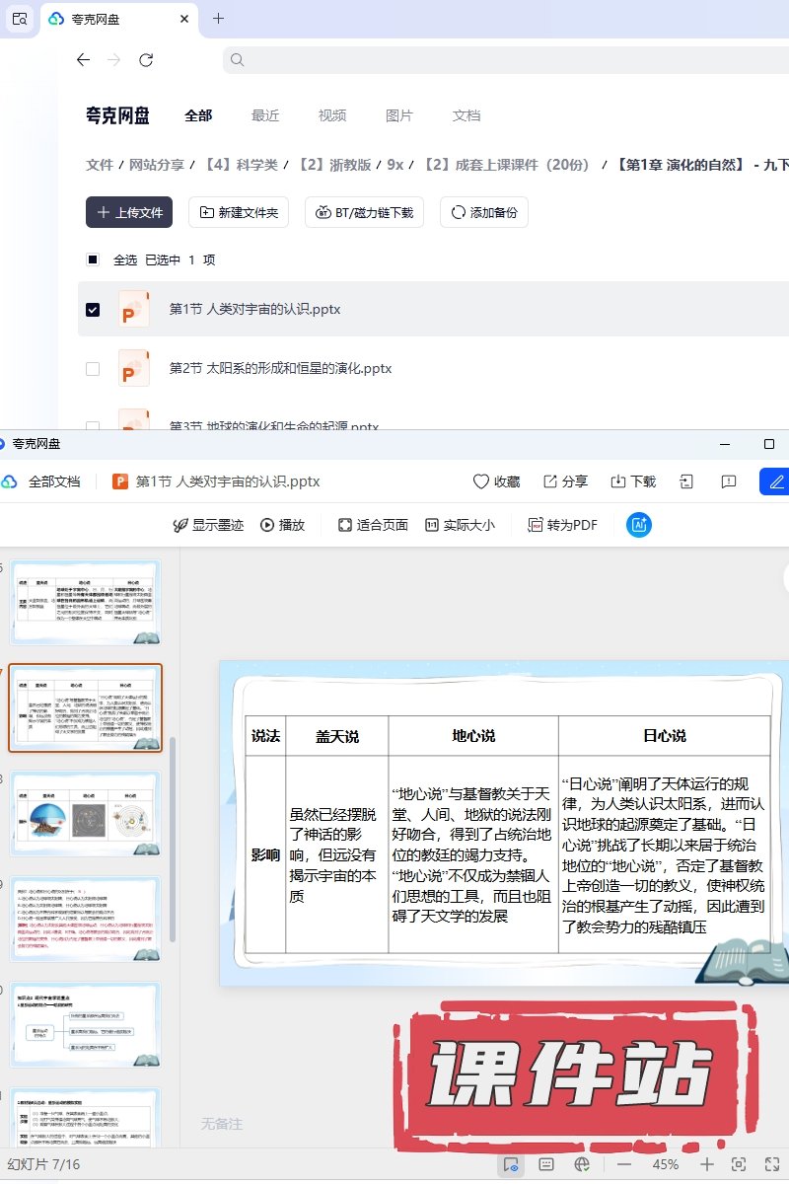Click the 上传文件 upload button
This screenshot has width=789, height=1184.
pyautogui.click(x=129, y=212)
